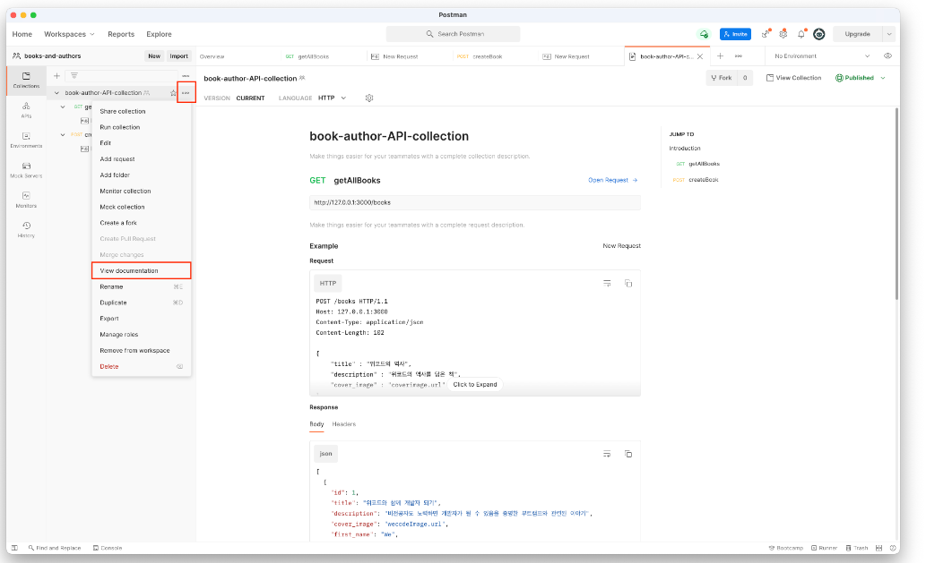
Task: Click the environment quick look eye icon
Action: [x=887, y=56]
